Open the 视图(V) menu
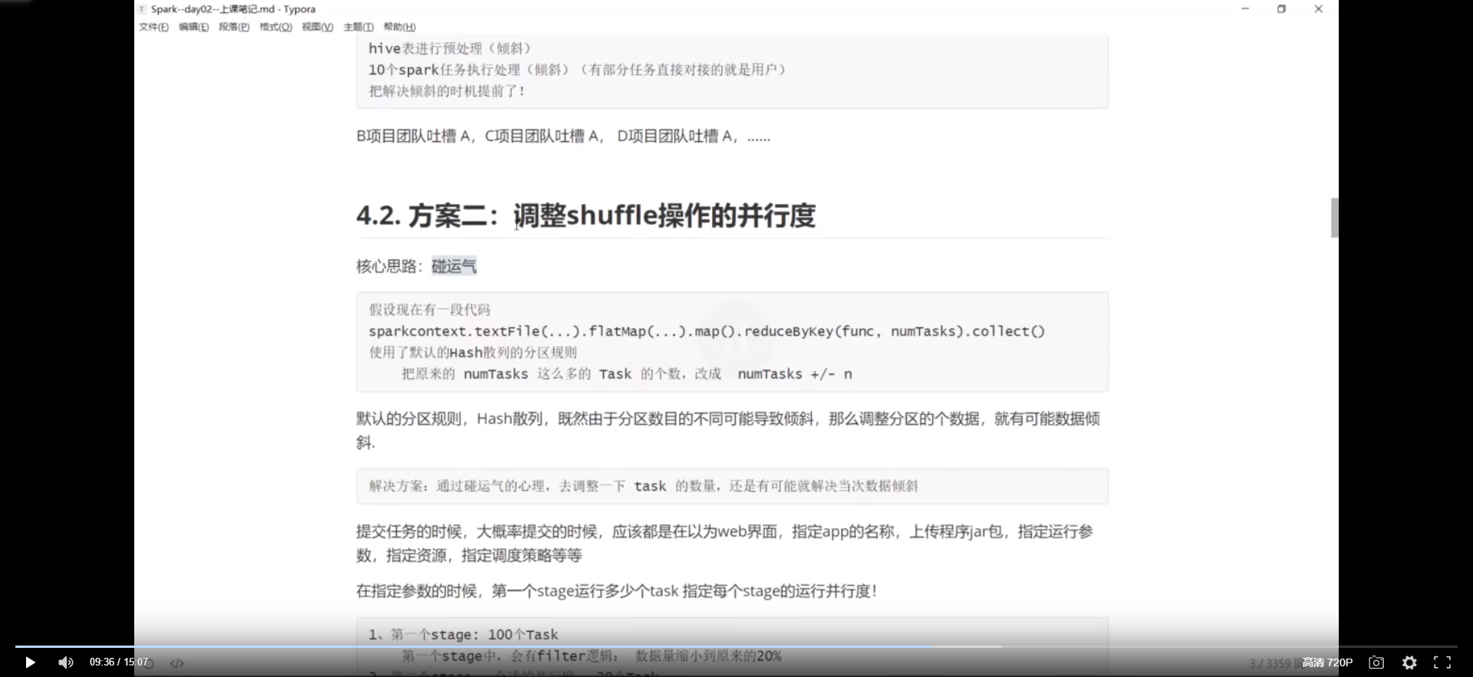The image size is (1473, 677). click(317, 27)
